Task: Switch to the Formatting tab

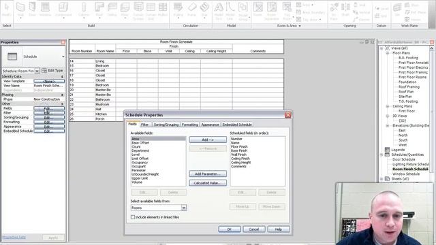Action: point(190,125)
